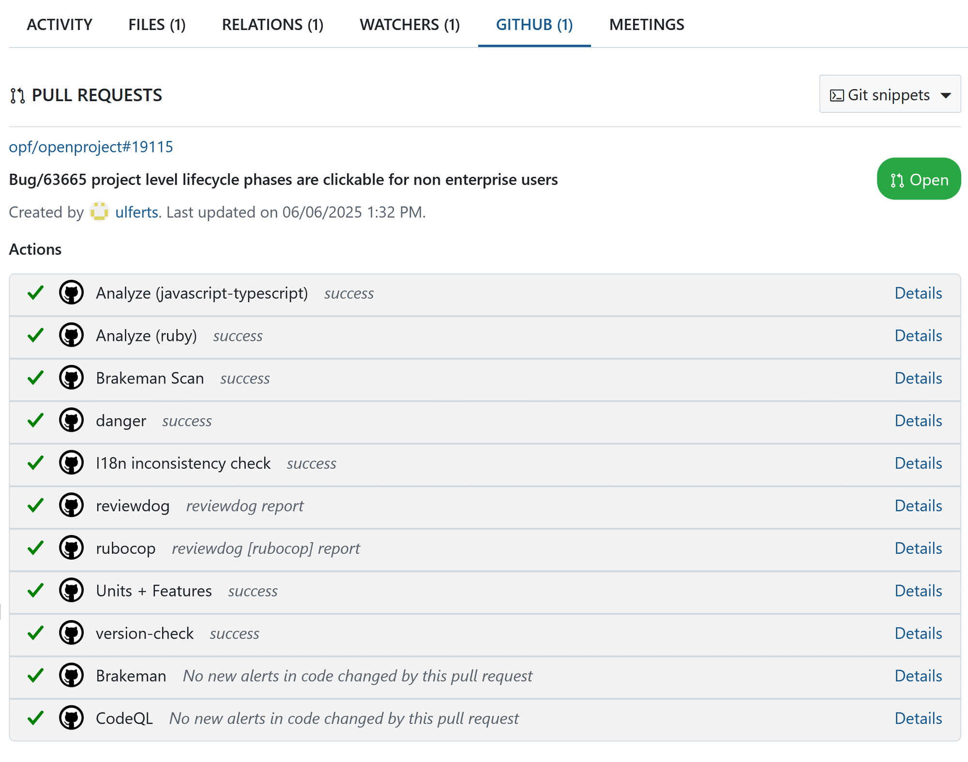Click the octocat icon on Brakeman Scan row
Screen dimensions: 968x762
pyautogui.click(x=71, y=378)
